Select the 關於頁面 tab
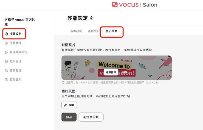The height and width of the screenshot is (130, 203). [x=111, y=31]
